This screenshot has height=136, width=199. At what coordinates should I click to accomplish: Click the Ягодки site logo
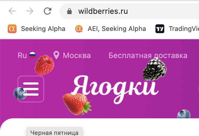point(115,89)
